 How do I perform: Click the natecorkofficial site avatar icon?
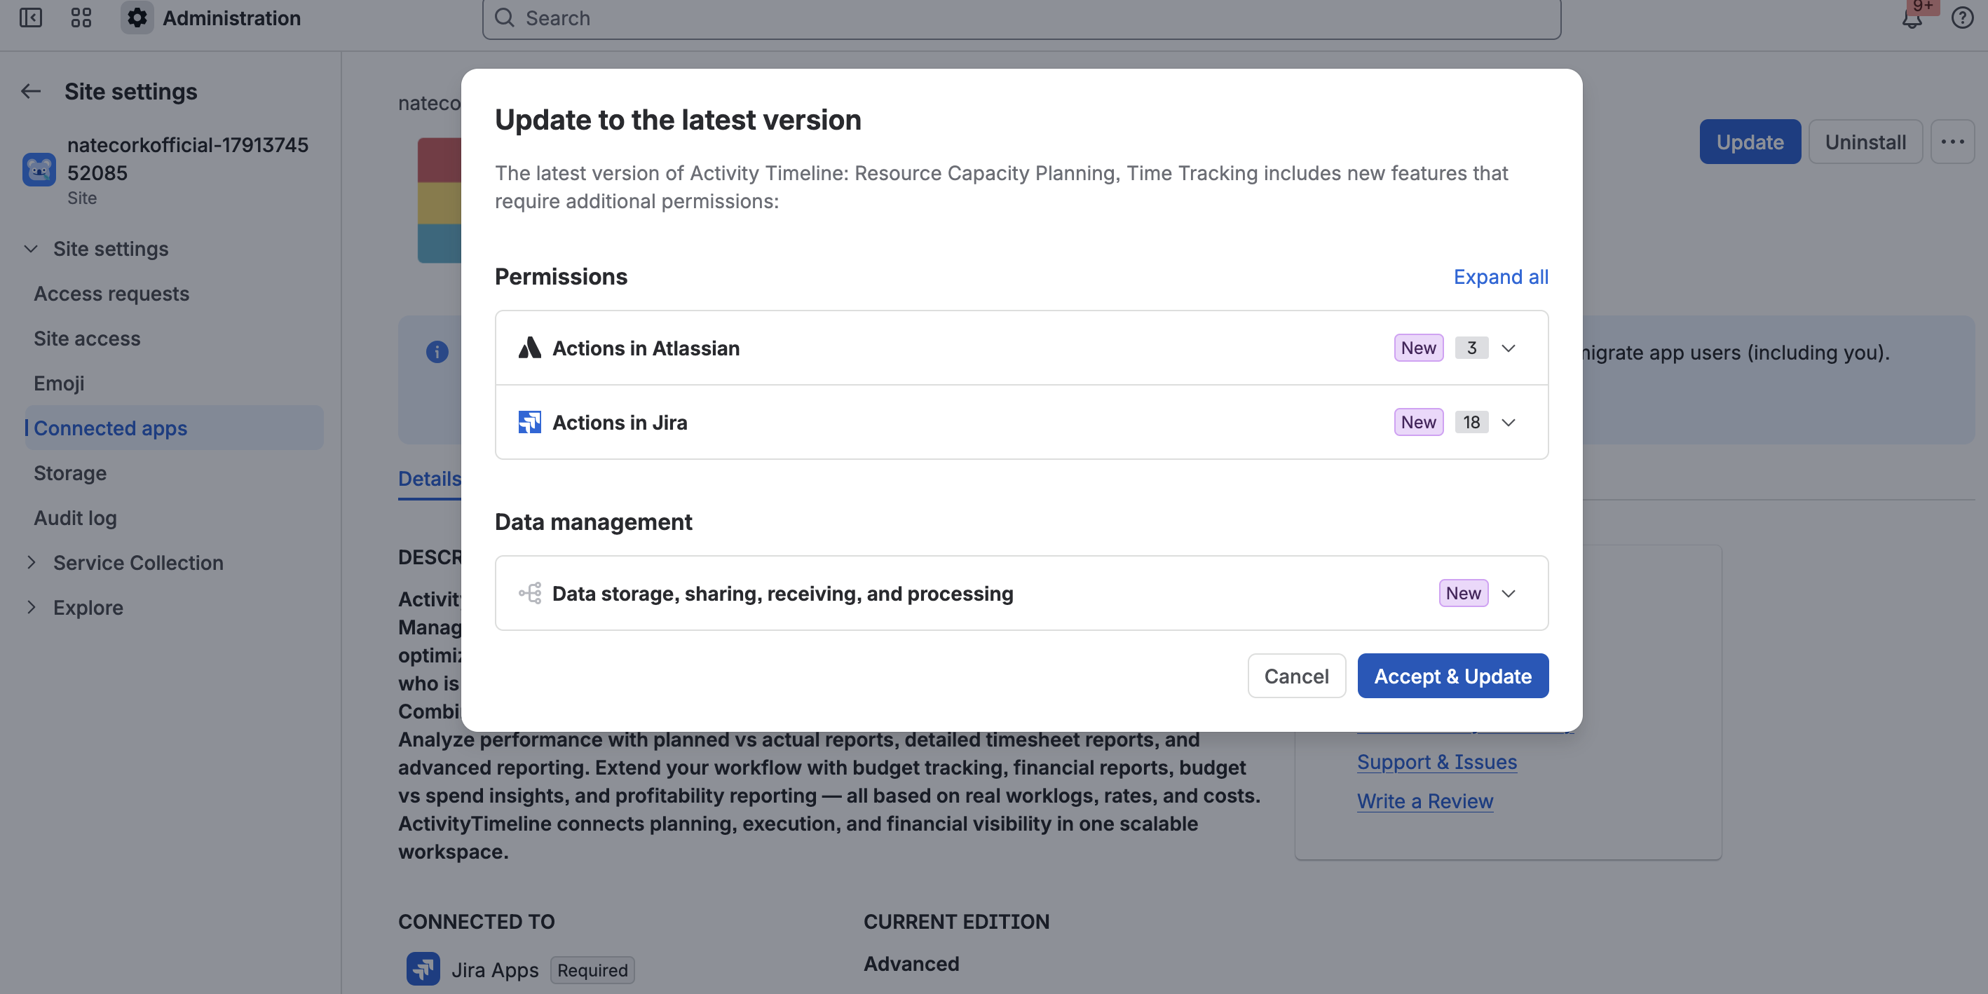coord(39,170)
